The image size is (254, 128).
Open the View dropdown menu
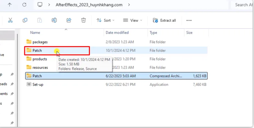point(133,21)
